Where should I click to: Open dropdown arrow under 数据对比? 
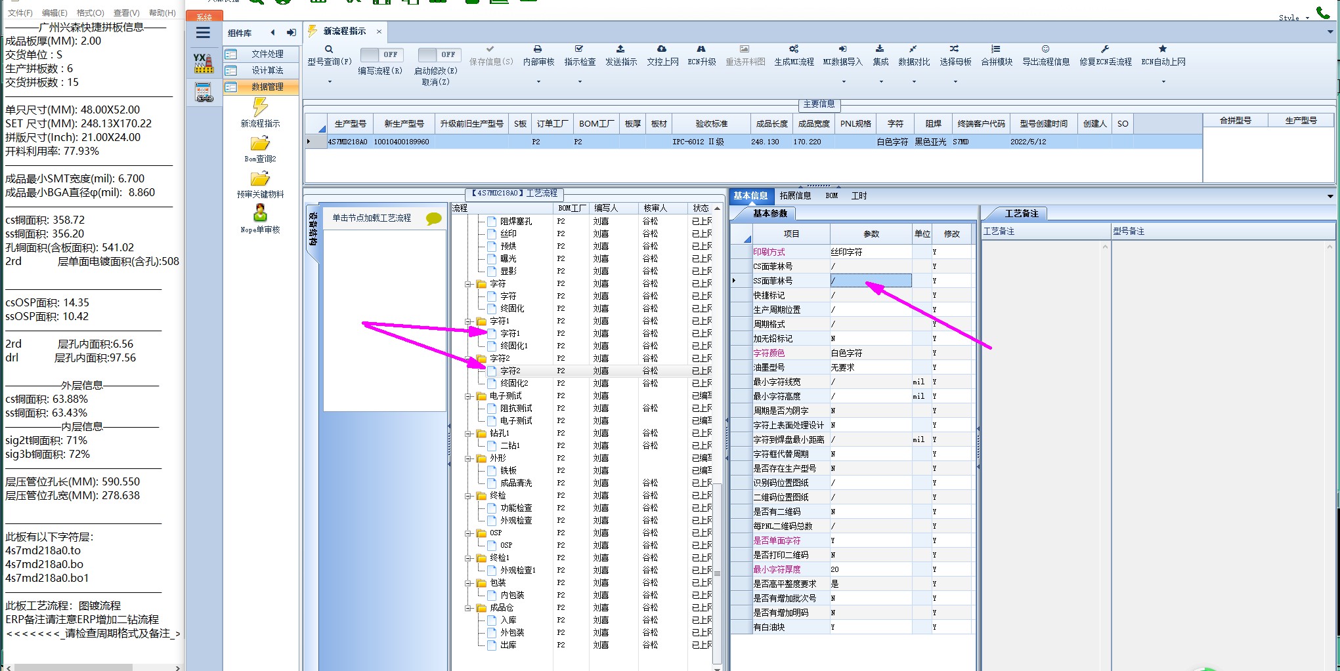point(914,82)
